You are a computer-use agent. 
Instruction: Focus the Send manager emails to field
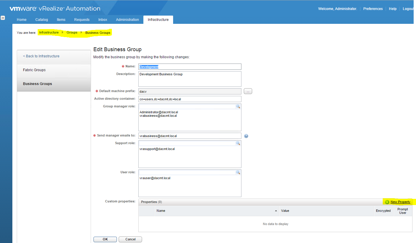click(190, 136)
